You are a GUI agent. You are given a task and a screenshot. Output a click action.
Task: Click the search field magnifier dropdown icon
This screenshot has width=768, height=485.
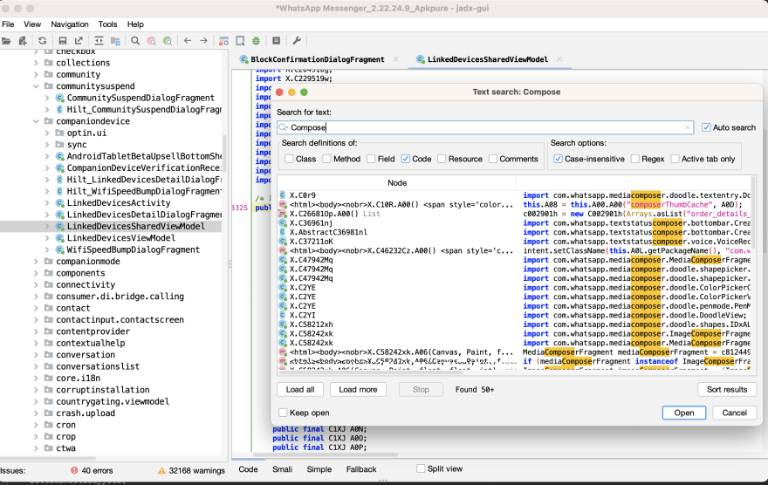(283, 127)
